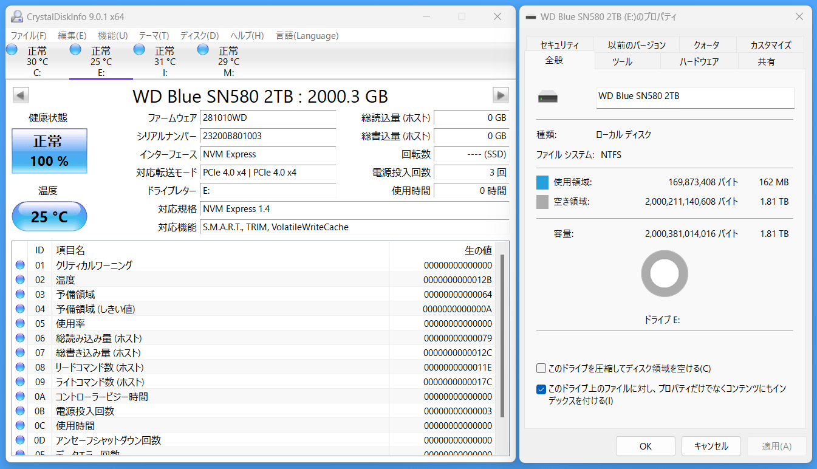Click status orb for ID 09 ライトコマンド数 row
The height and width of the screenshot is (469, 817).
tap(20, 382)
